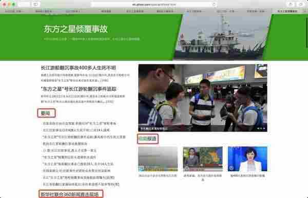This screenshot has height=198, width=308.
Task: Toggle the Safari sidebar button
Action: coord(36,4)
